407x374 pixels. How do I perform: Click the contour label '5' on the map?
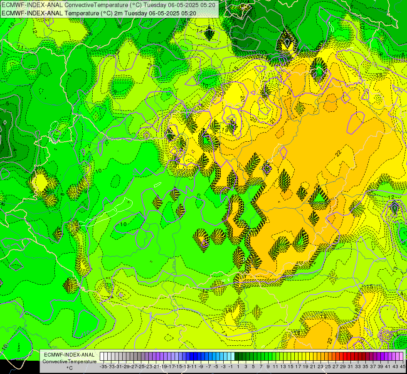7,103
